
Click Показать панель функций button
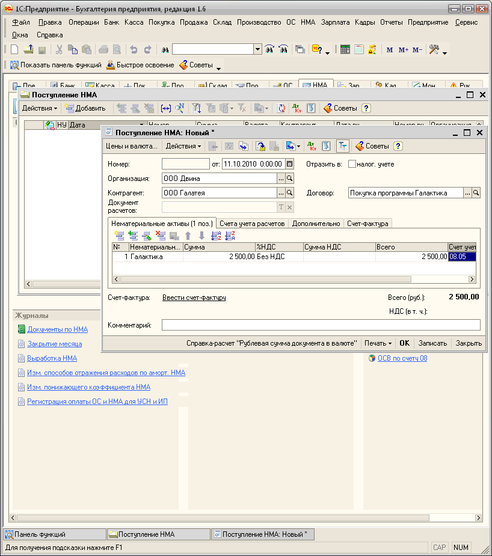(x=56, y=65)
